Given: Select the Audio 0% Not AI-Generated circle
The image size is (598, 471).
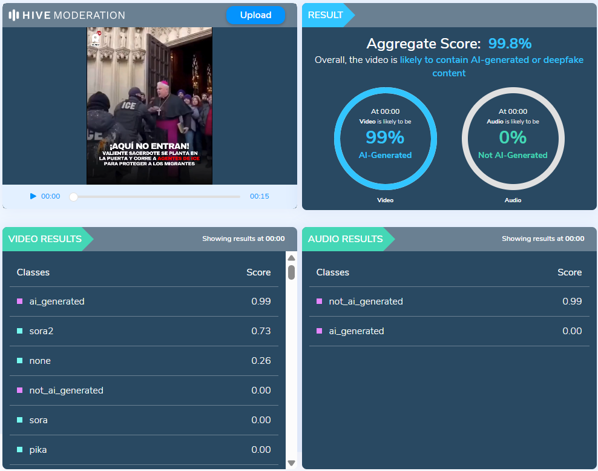Looking at the screenshot, I should click(513, 139).
